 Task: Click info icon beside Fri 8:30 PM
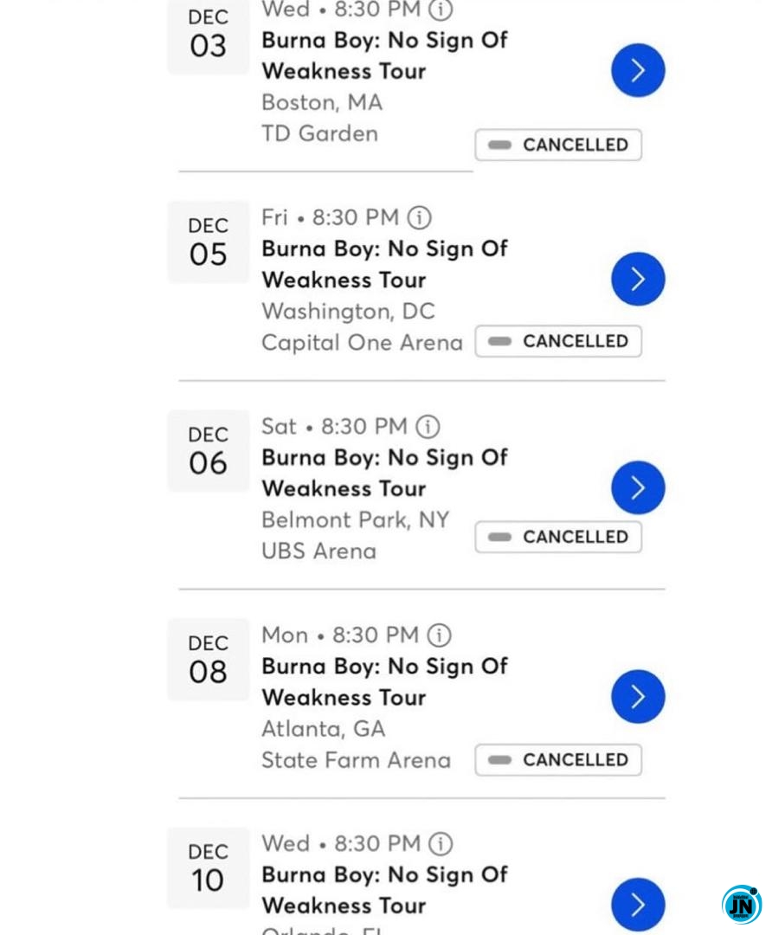click(419, 217)
